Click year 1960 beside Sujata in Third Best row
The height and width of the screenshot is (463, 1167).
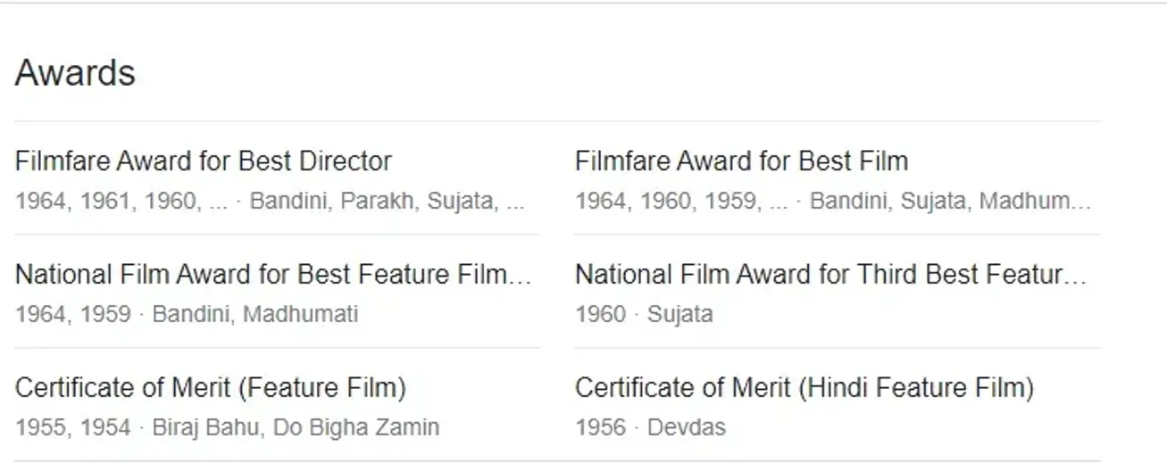(600, 314)
